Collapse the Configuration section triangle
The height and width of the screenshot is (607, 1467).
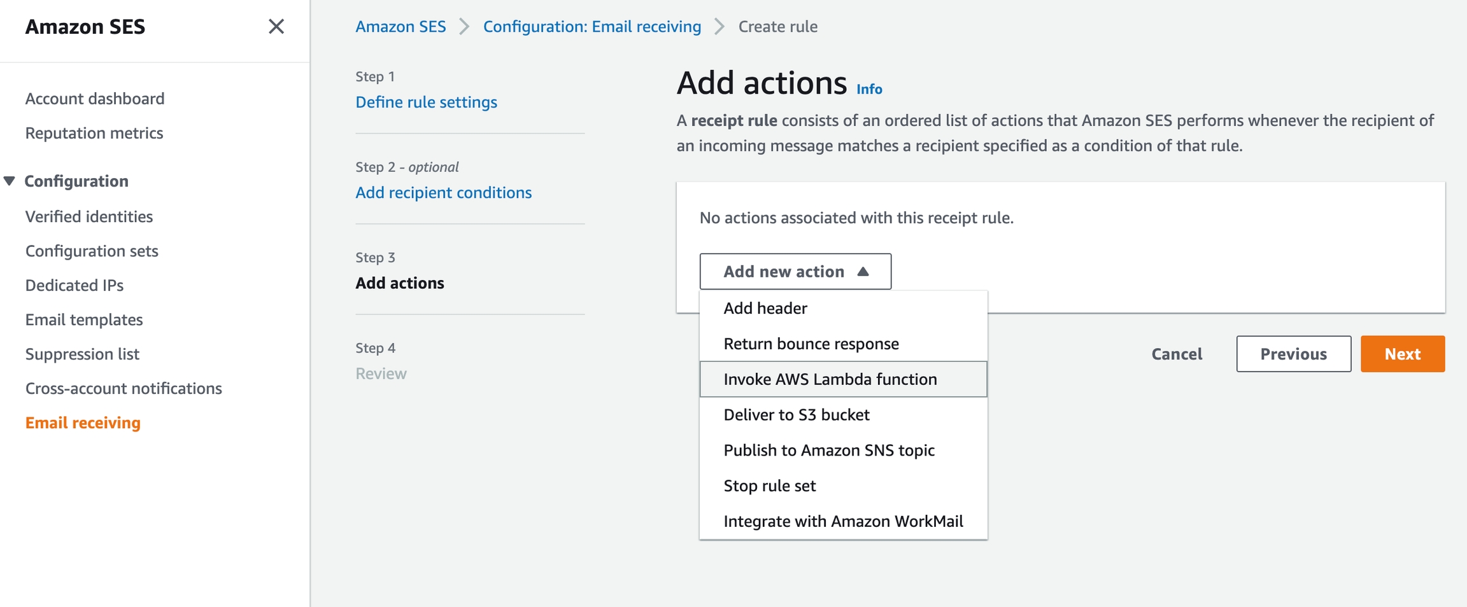point(10,181)
